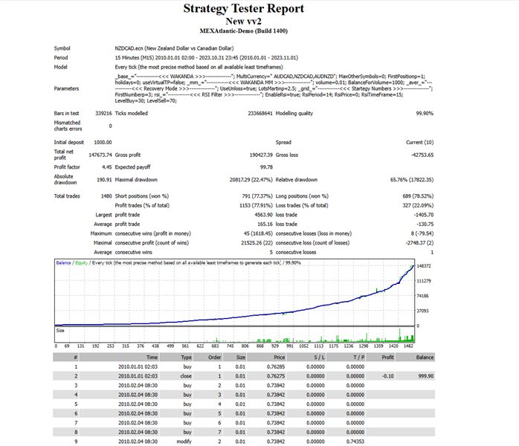Select the largest loss trade value -1405.70
The height and width of the screenshot is (446, 519).
[424, 215]
